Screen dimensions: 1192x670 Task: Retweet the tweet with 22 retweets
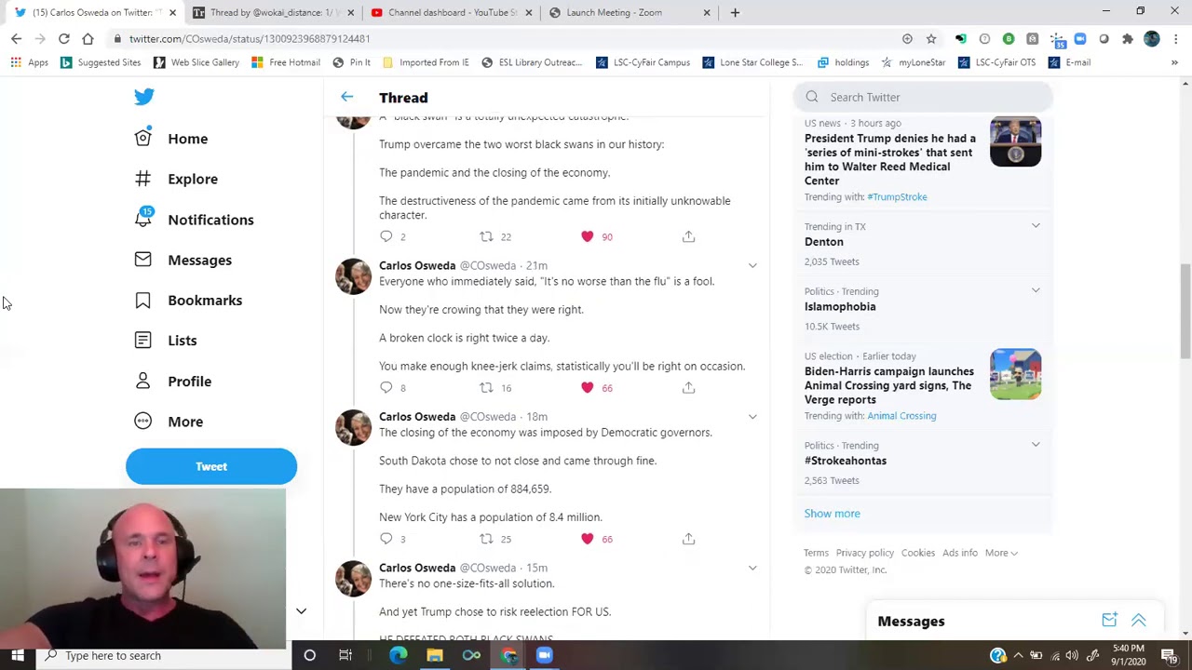click(x=485, y=236)
